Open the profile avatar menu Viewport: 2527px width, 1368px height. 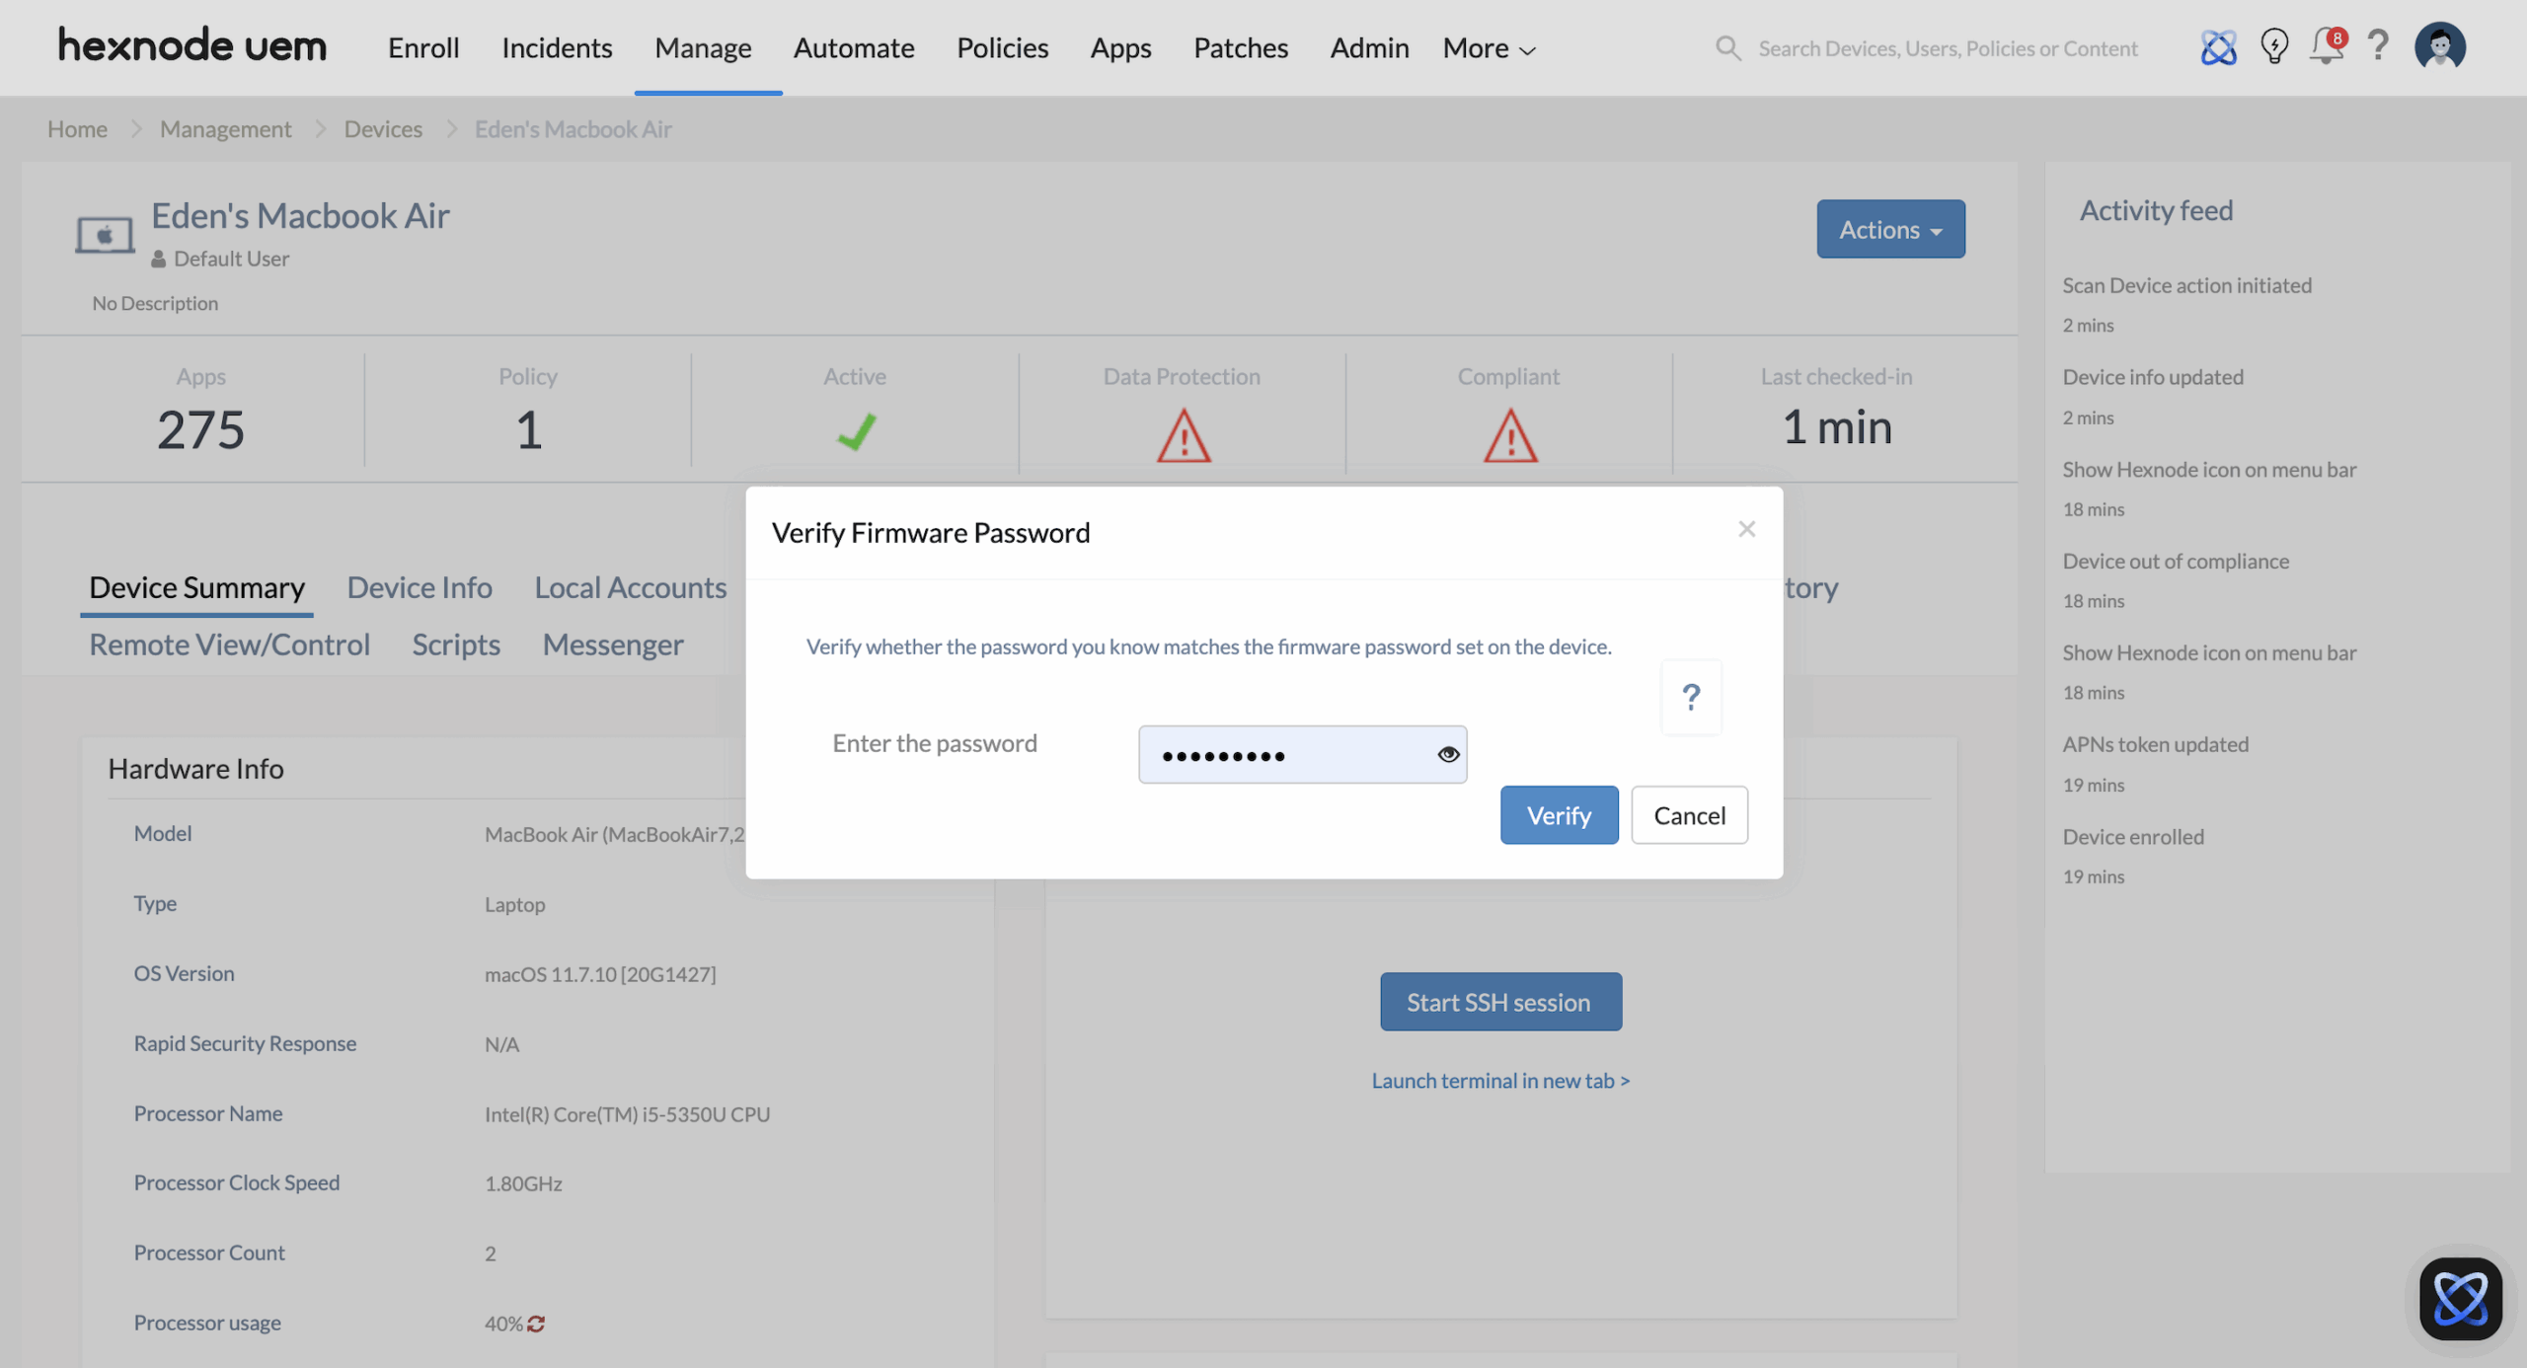2440,45
